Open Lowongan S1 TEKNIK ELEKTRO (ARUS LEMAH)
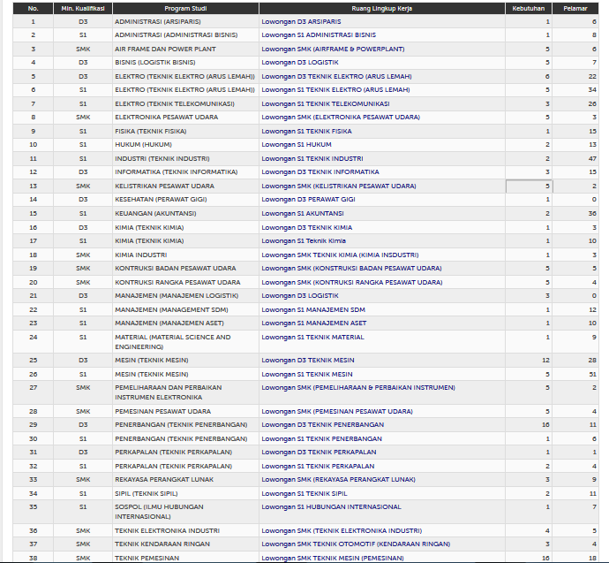 [335, 90]
